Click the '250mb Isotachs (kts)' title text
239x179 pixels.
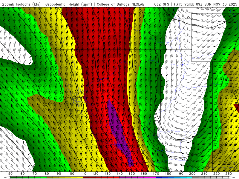(21, 4)
